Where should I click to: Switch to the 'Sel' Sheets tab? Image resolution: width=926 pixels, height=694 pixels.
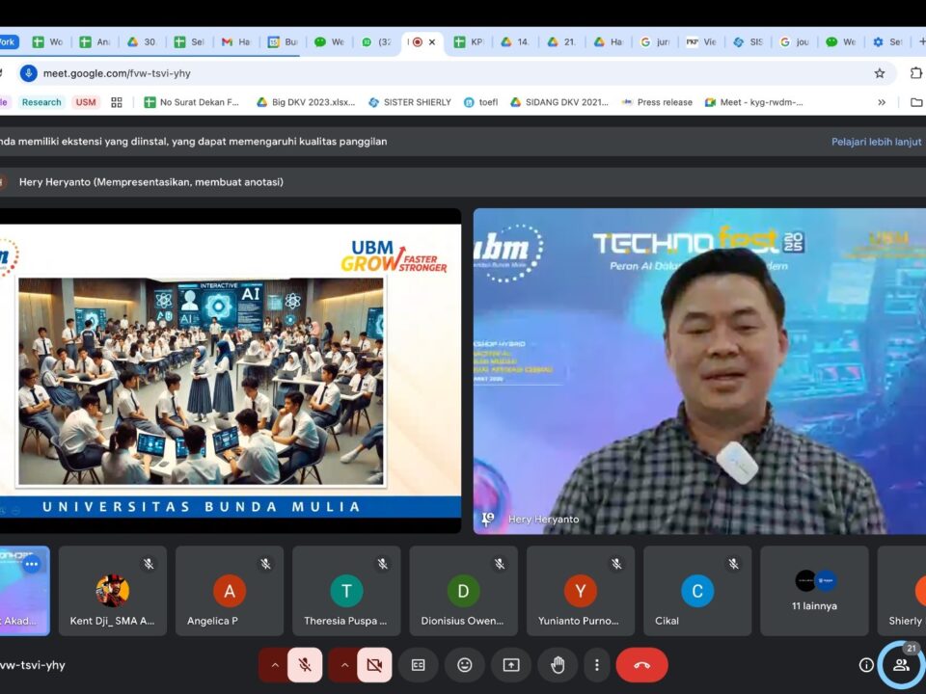pyautogui.click(x=190, y=41)
